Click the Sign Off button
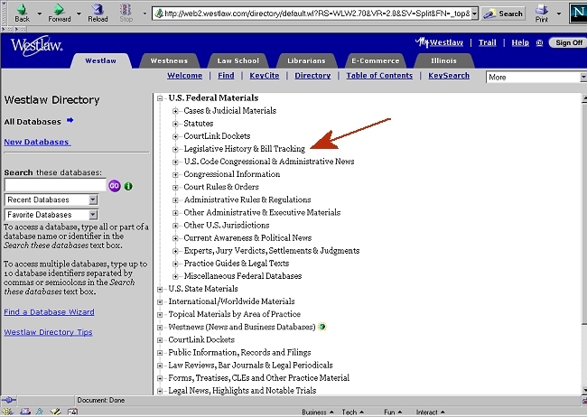Image resolution: width=587 pixels, height=417 pixels. click(x=568, y=42)
